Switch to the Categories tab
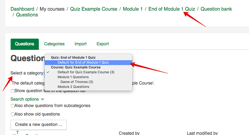 [54, 44]
